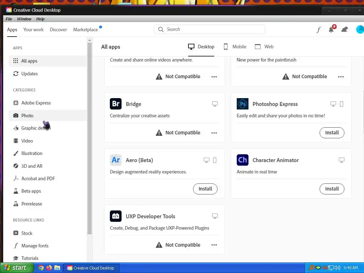Screen dimensions: 364x273
Task: Click desktop platform icon on Character Animator card
Action: pos(342,160)
